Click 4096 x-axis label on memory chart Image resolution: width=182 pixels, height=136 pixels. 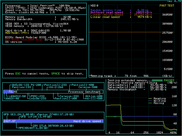[x=173, y=133]
